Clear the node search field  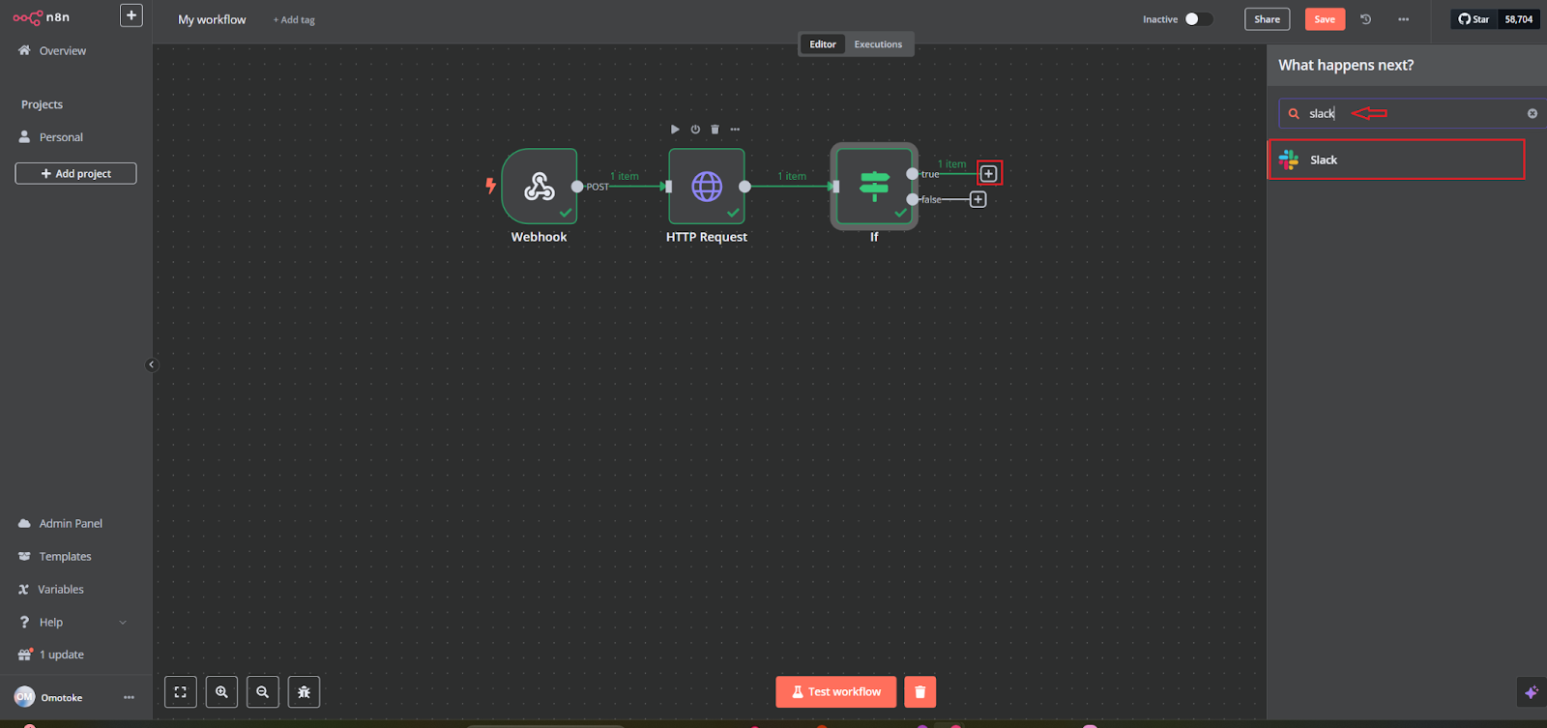[1532, 114]
